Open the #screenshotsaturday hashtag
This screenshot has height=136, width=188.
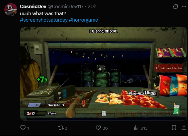tap(44, 20)
